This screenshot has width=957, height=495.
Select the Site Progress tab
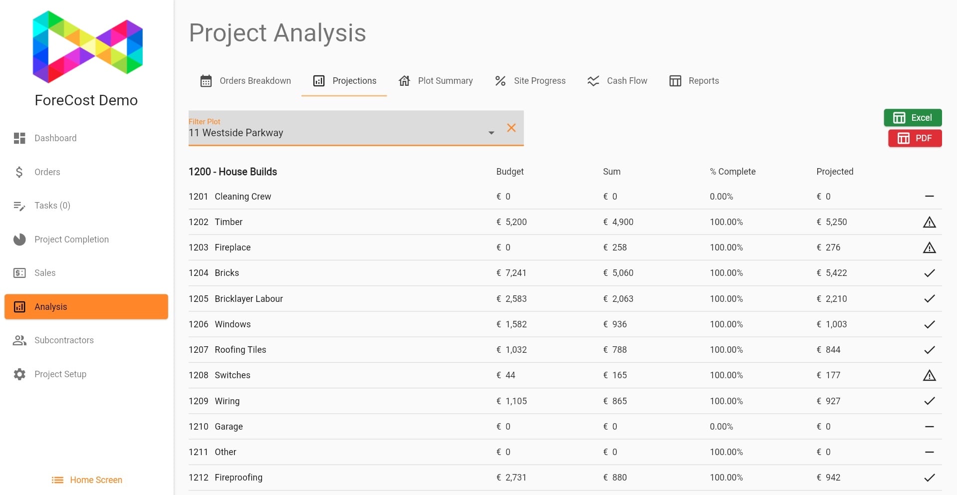pyautogui.click(x=530, y=81)
